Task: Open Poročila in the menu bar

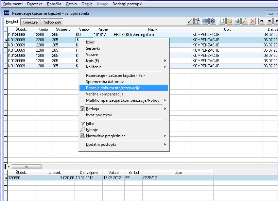Action: tap(54, 4)
